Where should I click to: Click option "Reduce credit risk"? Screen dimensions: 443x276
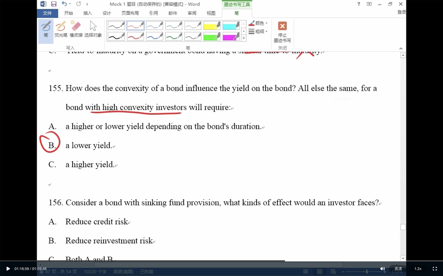(x=97, y=222)
